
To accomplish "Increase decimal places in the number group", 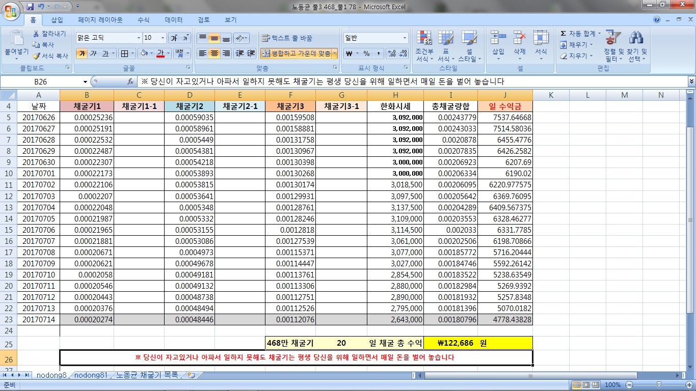I will tap(392, 53).
